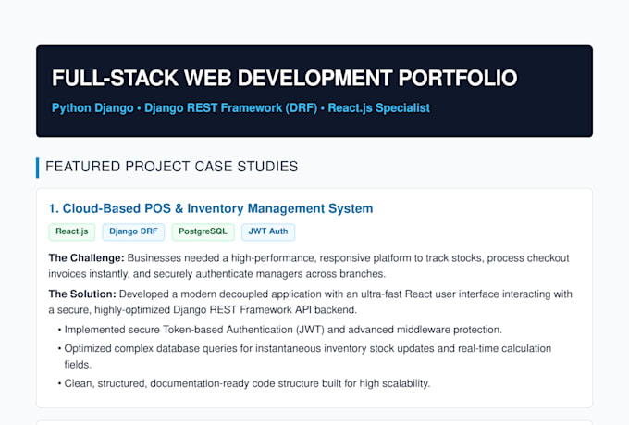Viewport: 629px width, 425px height.
Task: Click the React.js Specialist subtitle text
Action: click(378, 108)
